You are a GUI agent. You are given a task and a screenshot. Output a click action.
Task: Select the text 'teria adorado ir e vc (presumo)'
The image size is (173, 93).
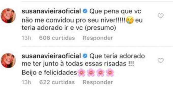pos(69,28)
